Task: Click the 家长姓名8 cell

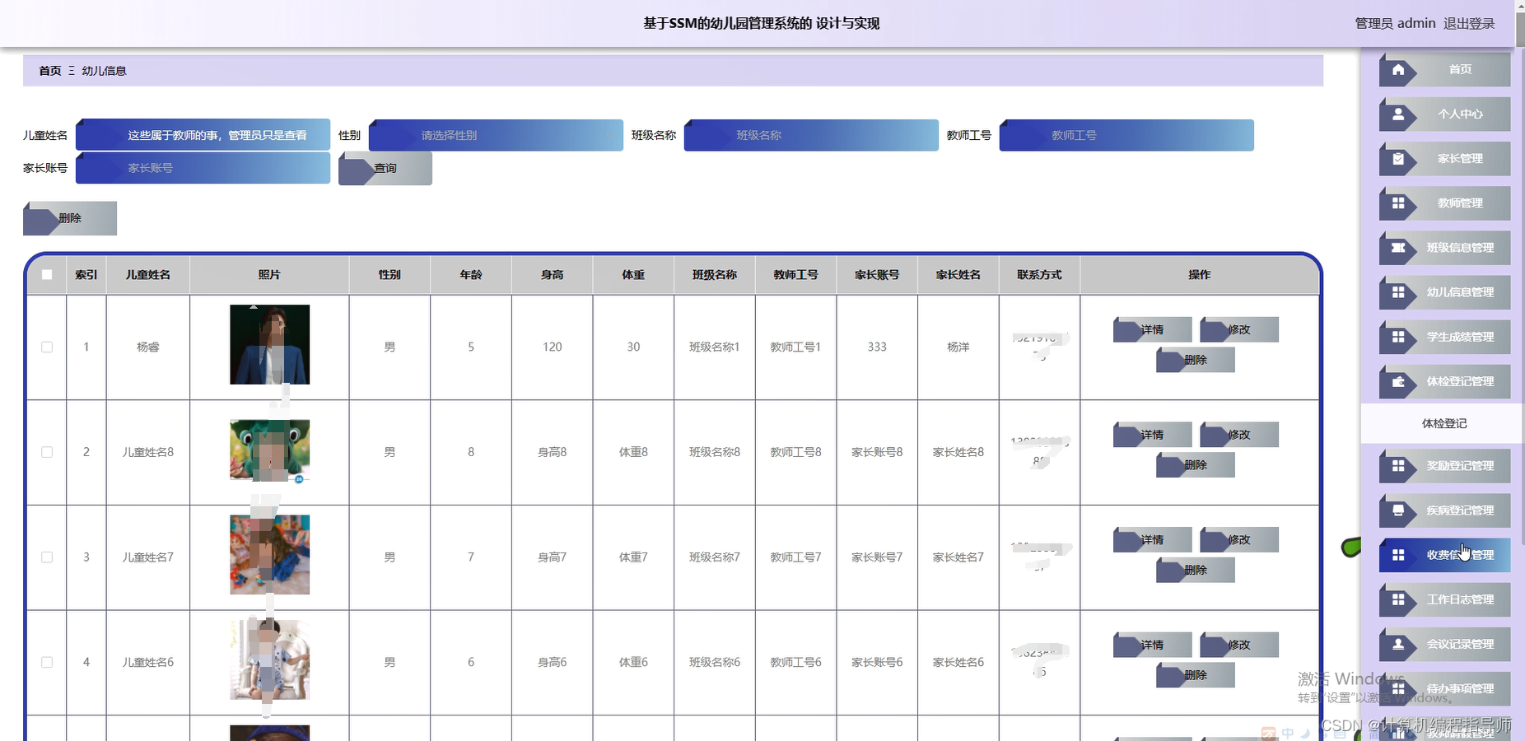Action: tap(958, 452)
